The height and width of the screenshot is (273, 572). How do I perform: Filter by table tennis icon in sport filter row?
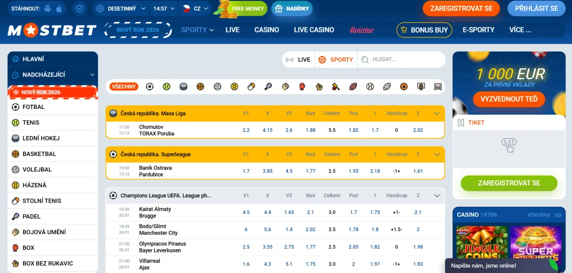pyautogui.click(x=251, y=87)
